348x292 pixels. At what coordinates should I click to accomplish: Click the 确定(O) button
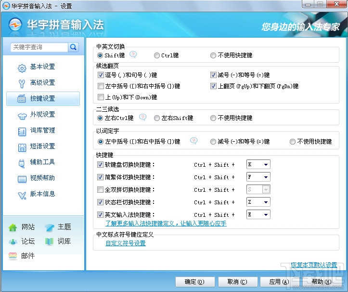pyautogui.click(x=195, y=282)
